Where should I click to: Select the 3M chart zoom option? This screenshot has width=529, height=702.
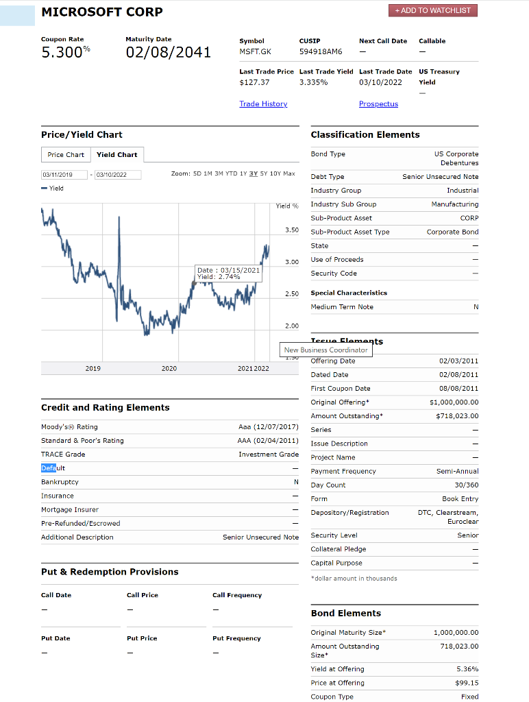click(x=218, y=174)
